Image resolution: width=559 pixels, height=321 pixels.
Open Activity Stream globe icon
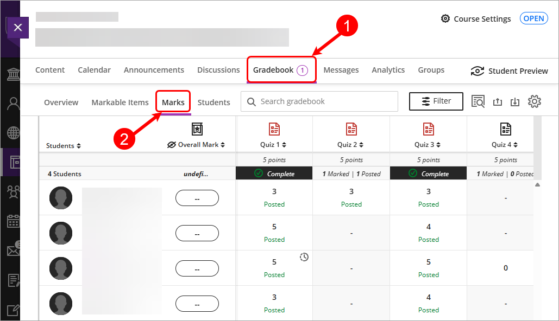point(13,133)
